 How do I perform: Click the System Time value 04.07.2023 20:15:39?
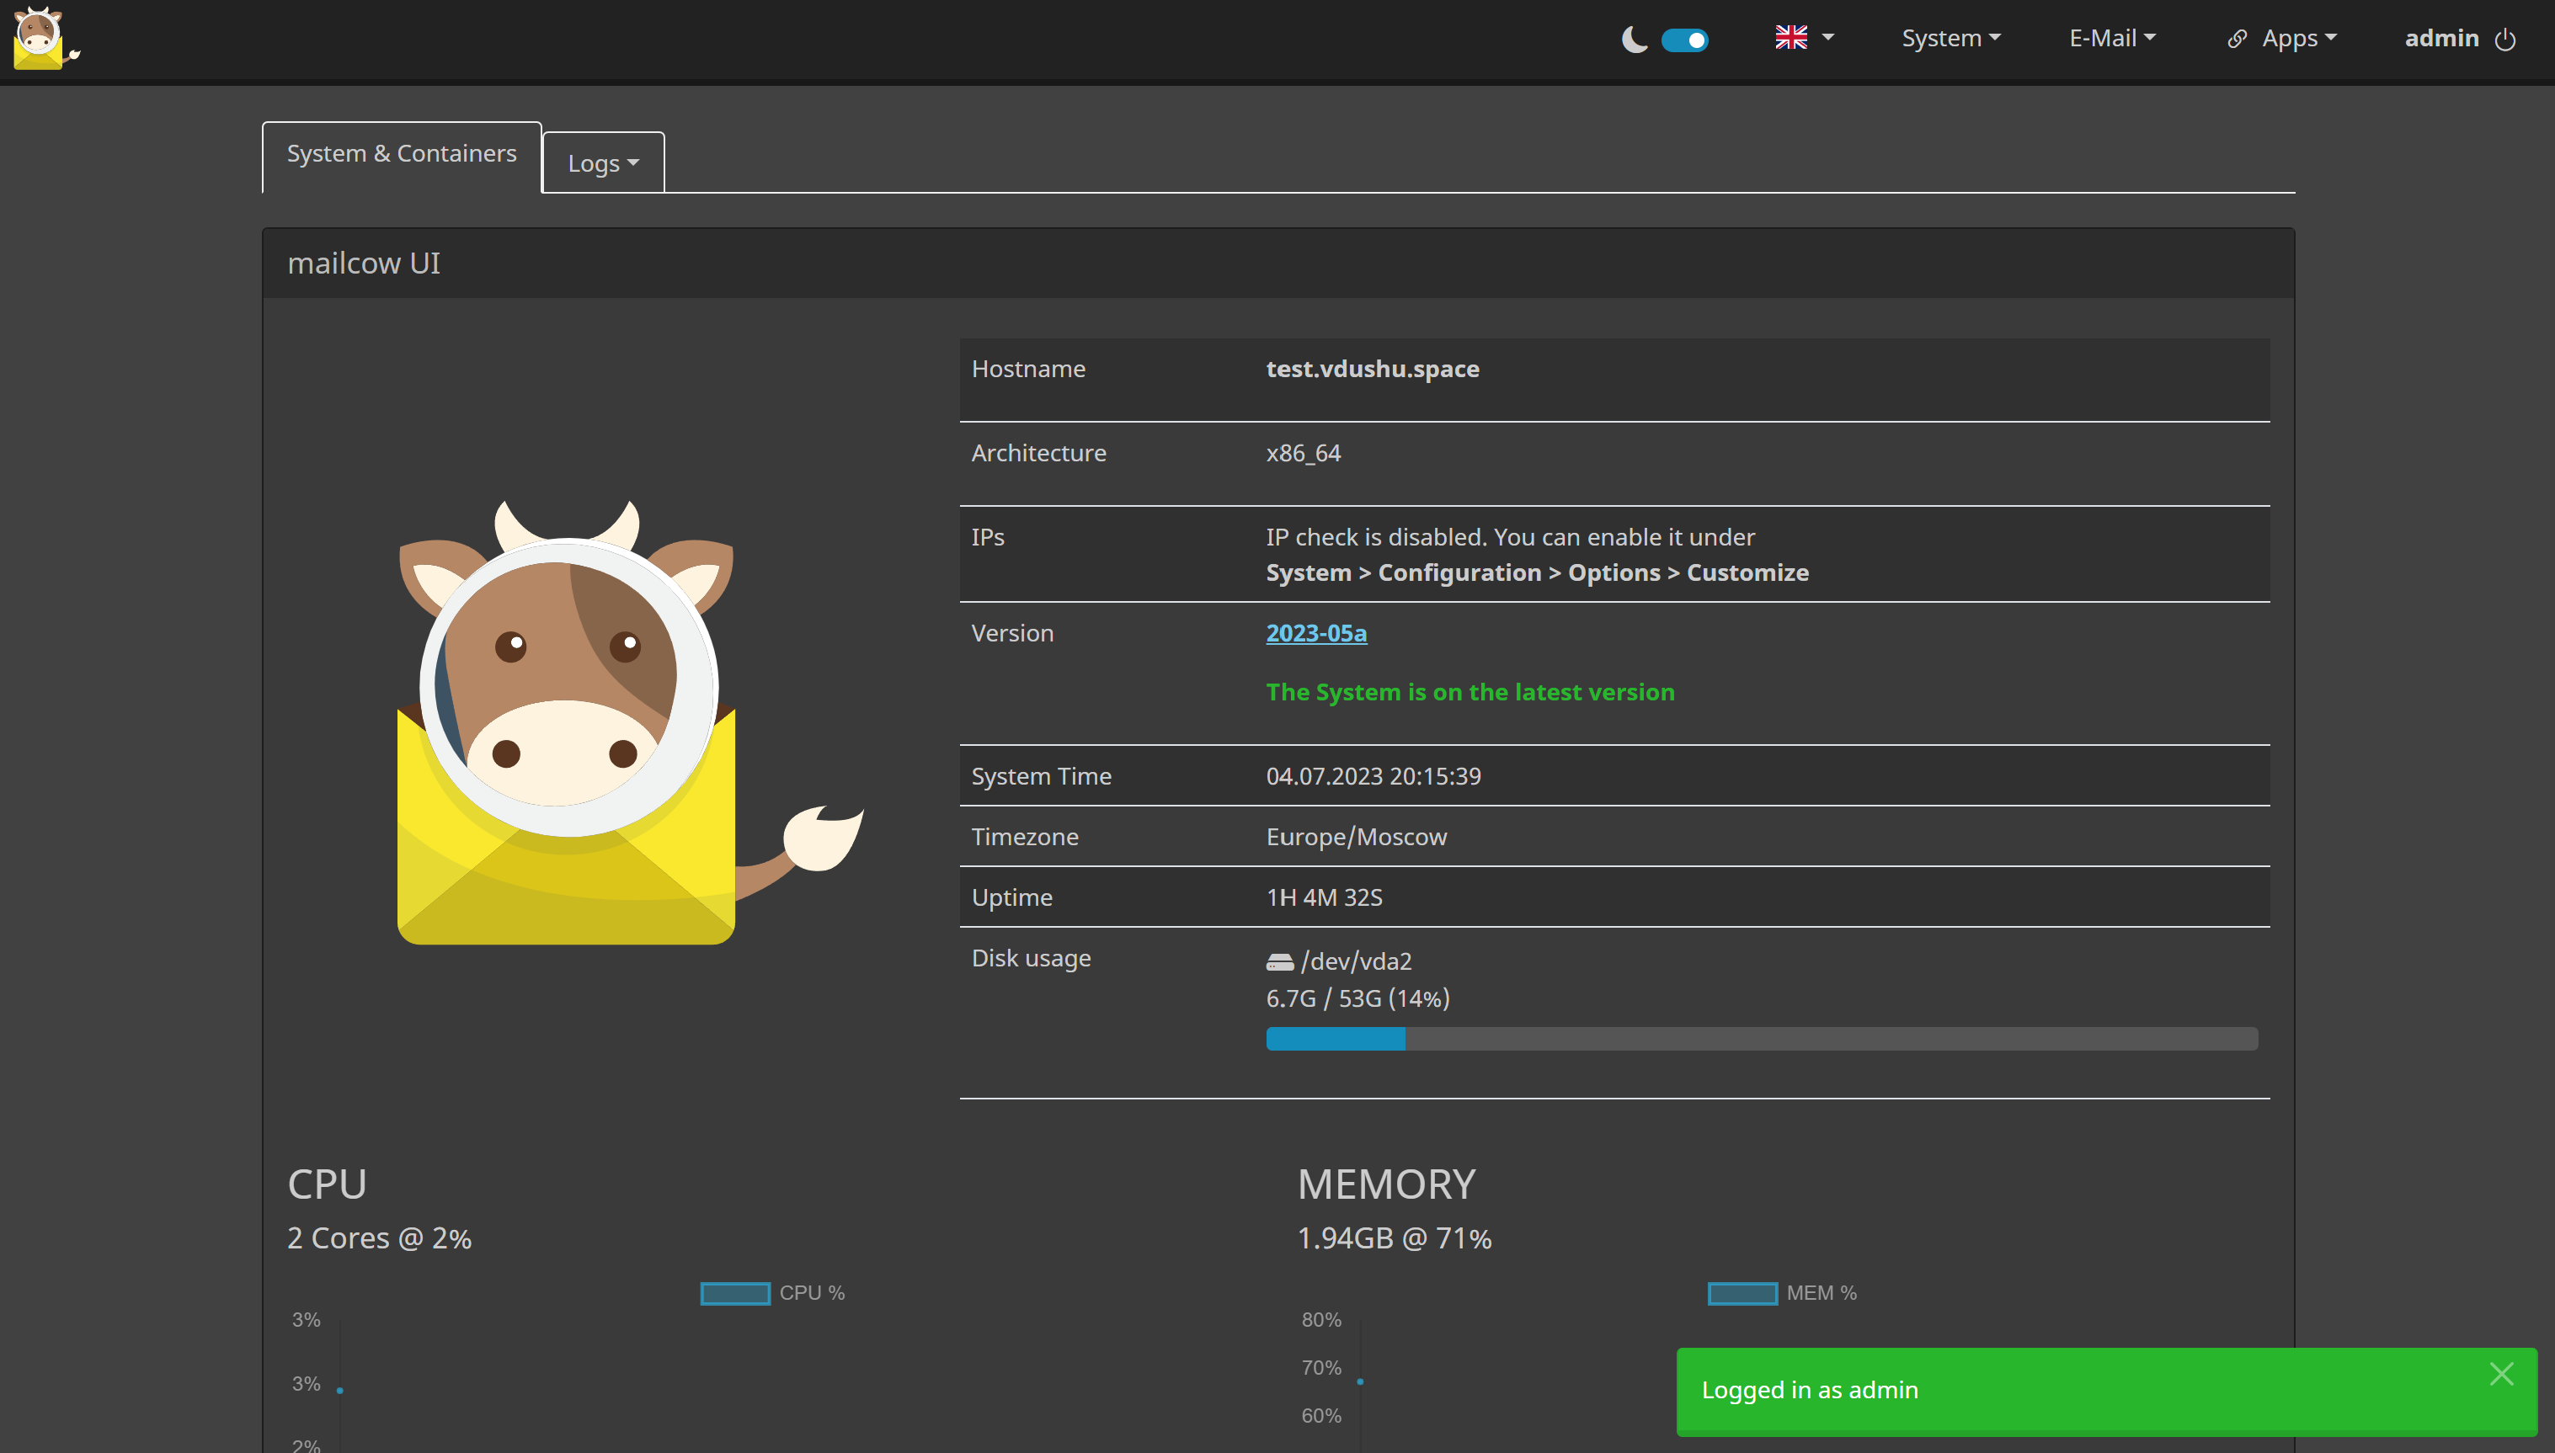click(x=1374, y=775)
